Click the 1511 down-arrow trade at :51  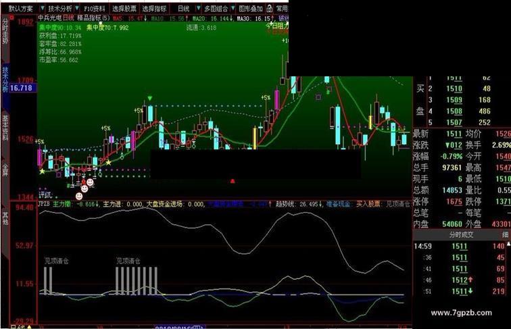462,292
